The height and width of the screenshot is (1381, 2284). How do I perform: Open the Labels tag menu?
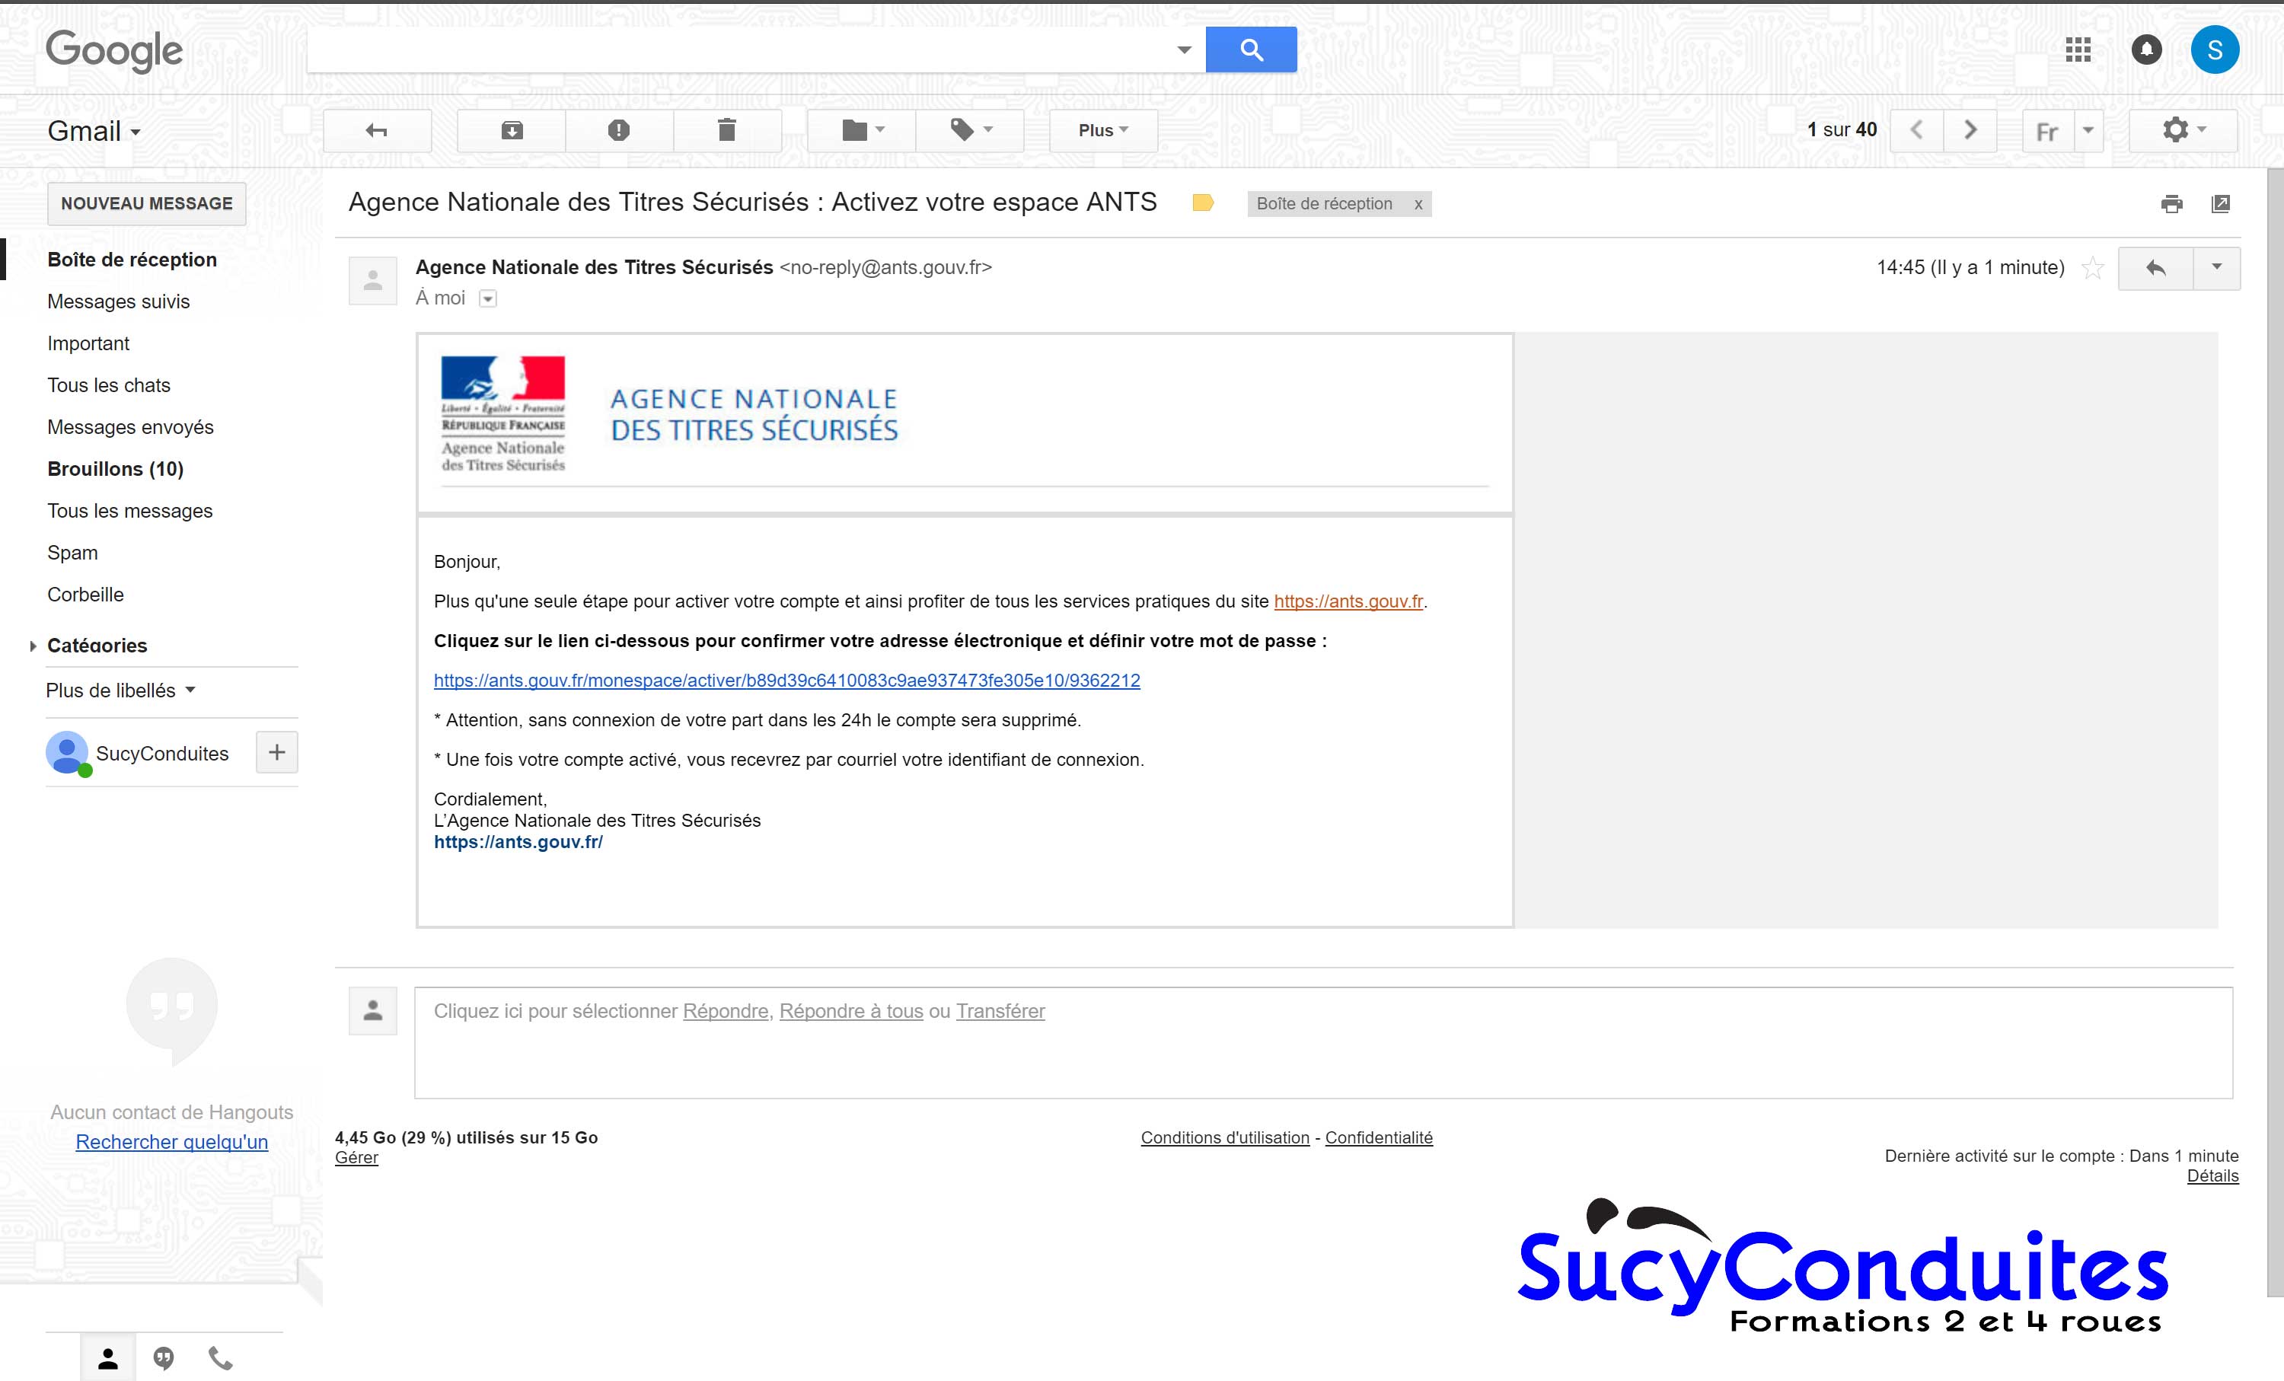(x=971, y=131)
